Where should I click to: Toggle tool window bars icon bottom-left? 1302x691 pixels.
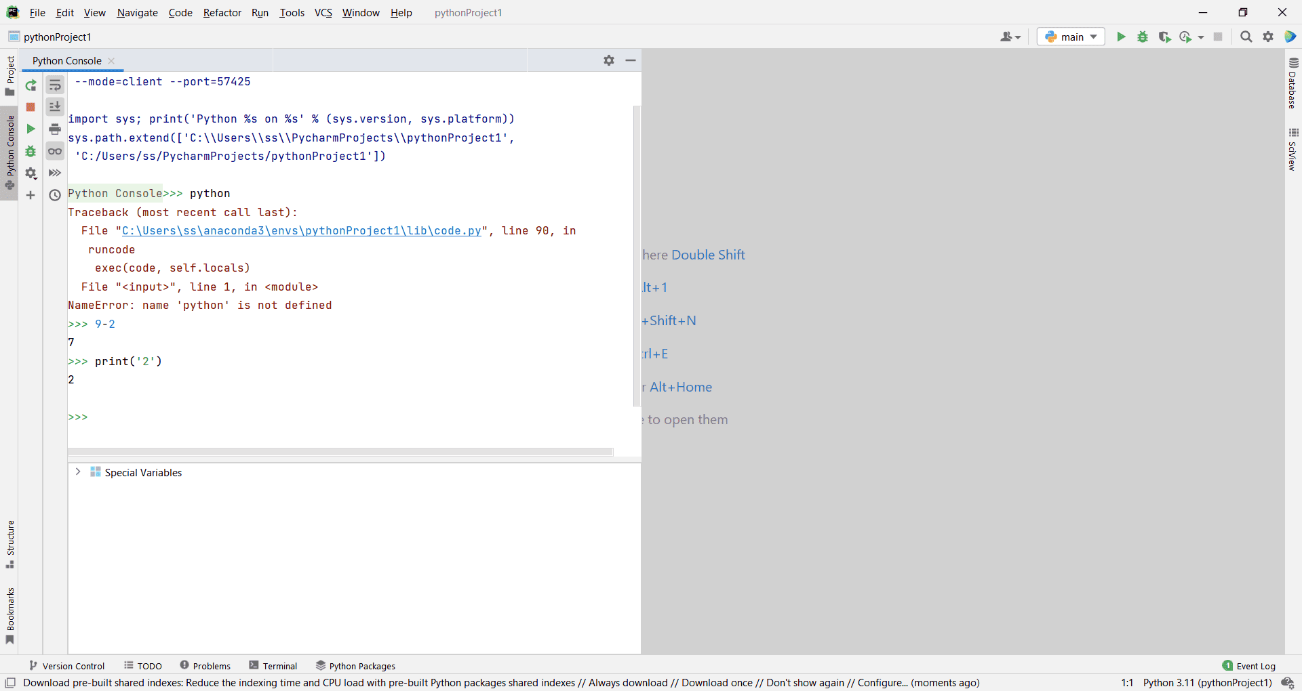pos(10,683)
